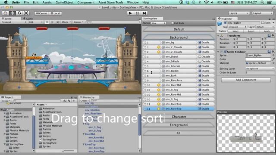Viewport: 276px width, 155px height.
Task: Expand the Foreground sorting layer header
Action: 179,125
